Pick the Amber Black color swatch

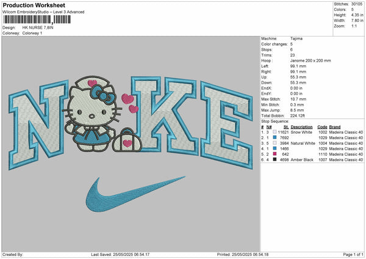tap(274, 159)
